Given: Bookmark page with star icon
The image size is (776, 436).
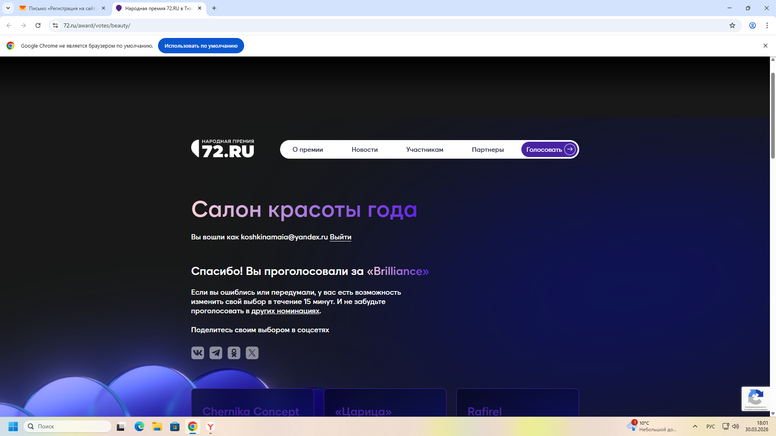Looking at the screenshot, I should click(x=732, y=25).
